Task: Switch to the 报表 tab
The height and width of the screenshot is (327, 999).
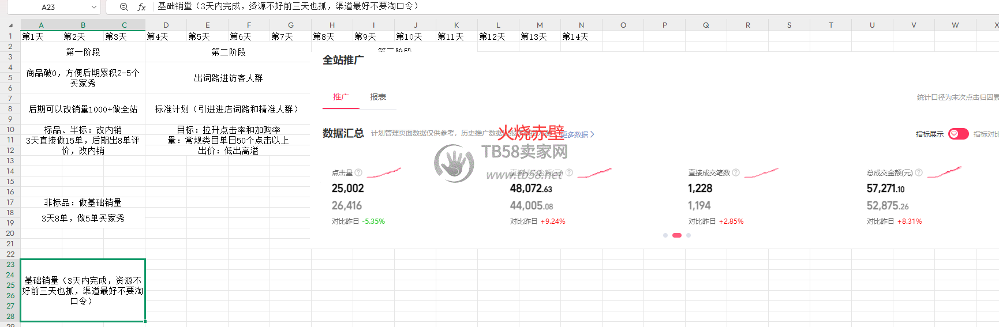Action: tap(378, 97)
